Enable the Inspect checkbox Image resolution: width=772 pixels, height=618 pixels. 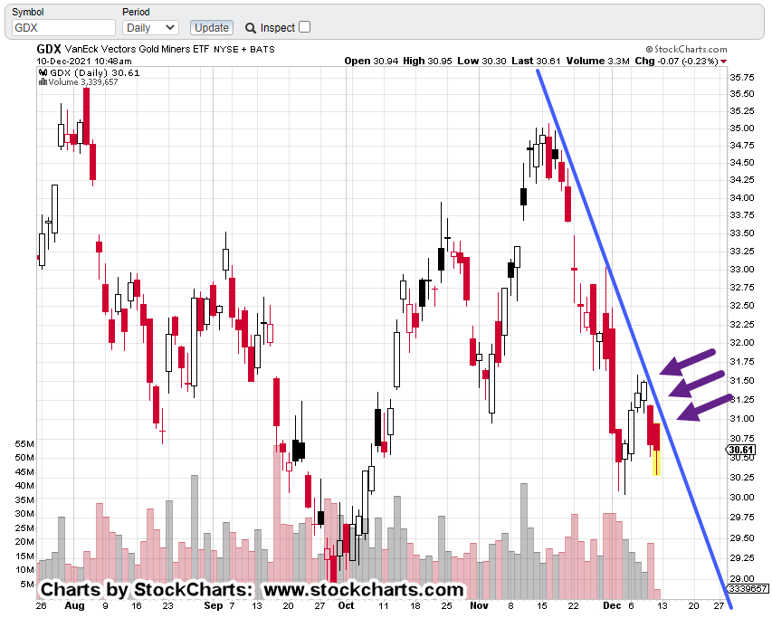[304, 27]
